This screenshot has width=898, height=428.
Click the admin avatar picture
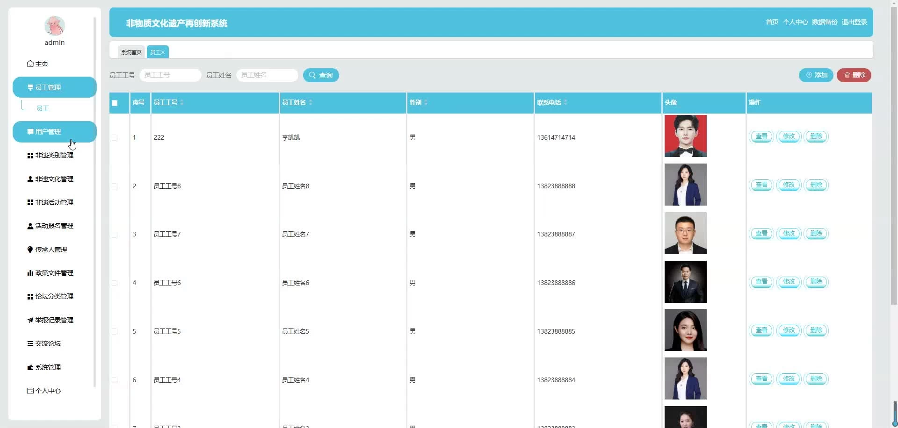55,26
